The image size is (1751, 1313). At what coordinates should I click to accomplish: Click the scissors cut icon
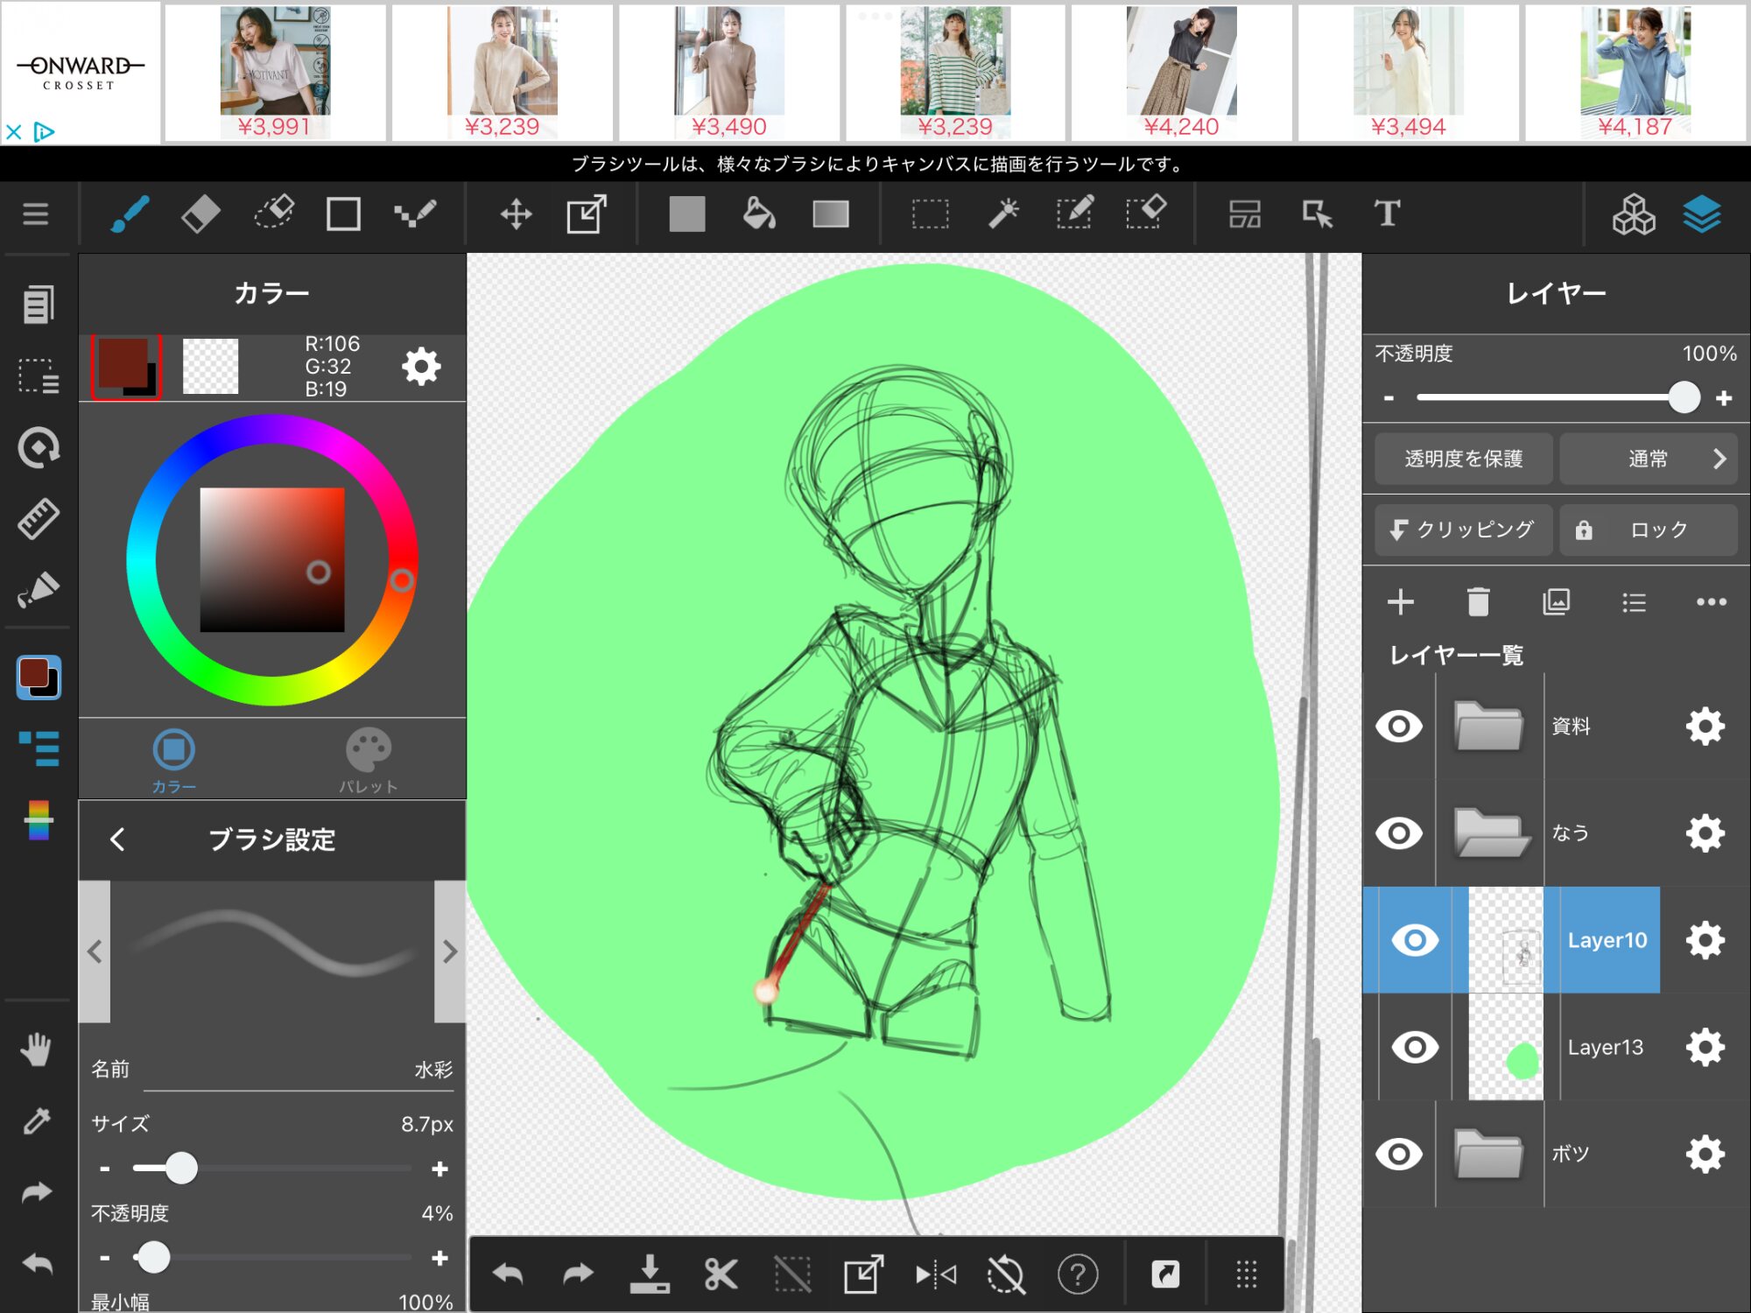tap(721, 1274)
